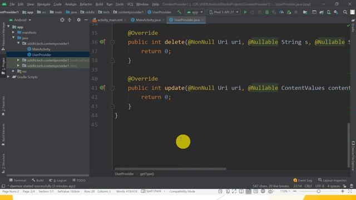This screenshot has height=200, width=356.
Task: Click the Apply Code Changes icon
Action: pos(260,12)
